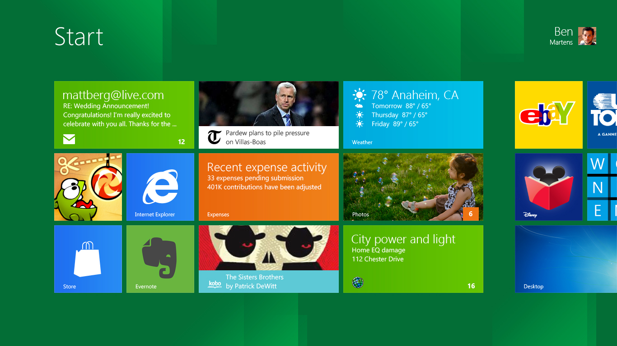Click 'Home EQ damage' text
Viewport: 617px width, 346px height.
click(x=379, y=250)
